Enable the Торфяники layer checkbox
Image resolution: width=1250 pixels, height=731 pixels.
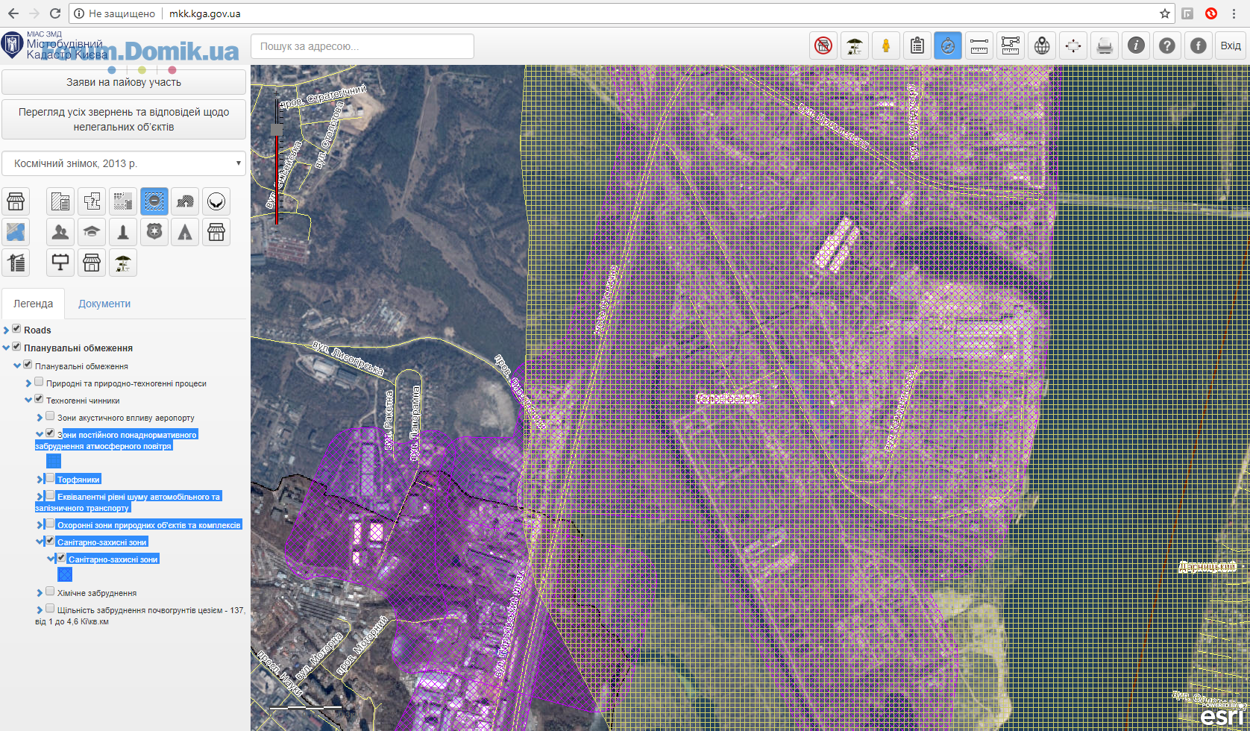(x=50, y=478)
